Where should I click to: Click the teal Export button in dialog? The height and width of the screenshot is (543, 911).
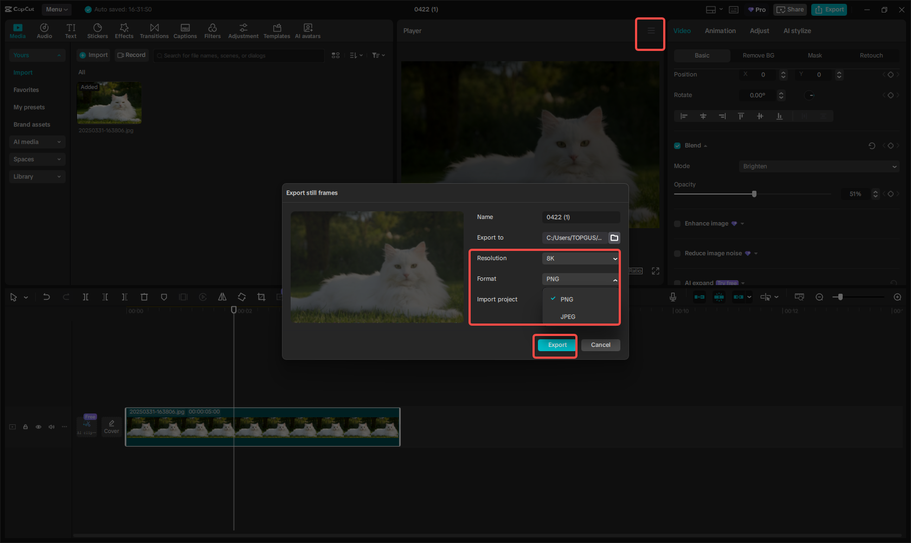tap(557, 345)
